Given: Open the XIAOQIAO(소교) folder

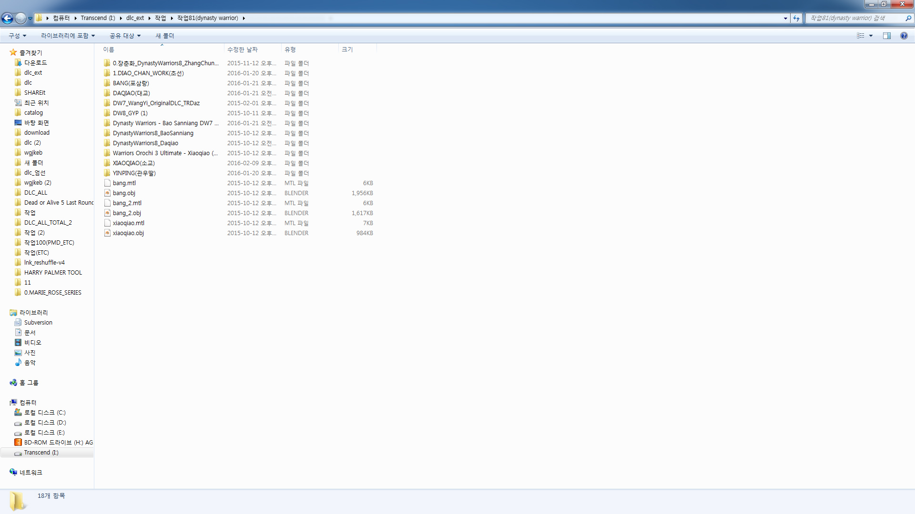Looking at the screenshot, I should pyautogui.click(x=133, y=163).
